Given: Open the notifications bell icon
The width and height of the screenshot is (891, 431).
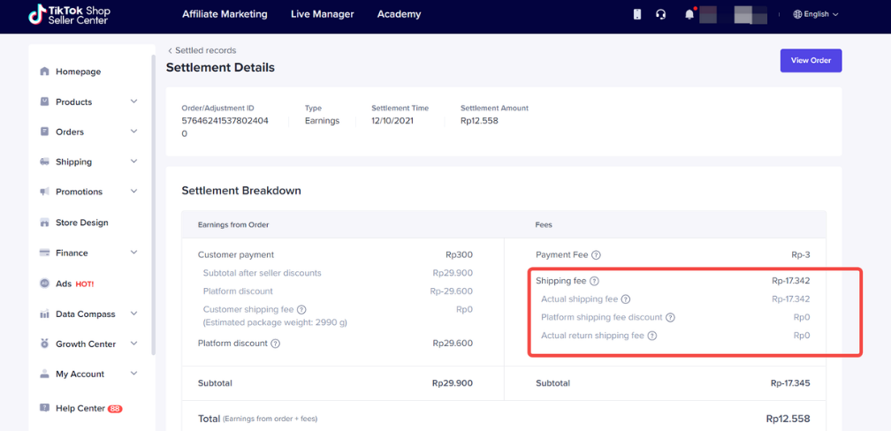Looking at the screenshot, I should pyautogui.click(x=689, y=14).
